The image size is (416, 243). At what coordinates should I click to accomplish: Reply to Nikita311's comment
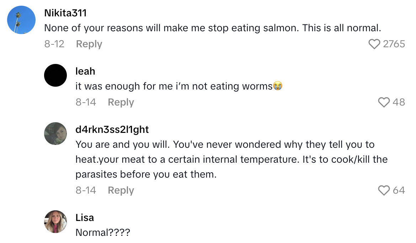pyautogui.click(x=89, y=44)
